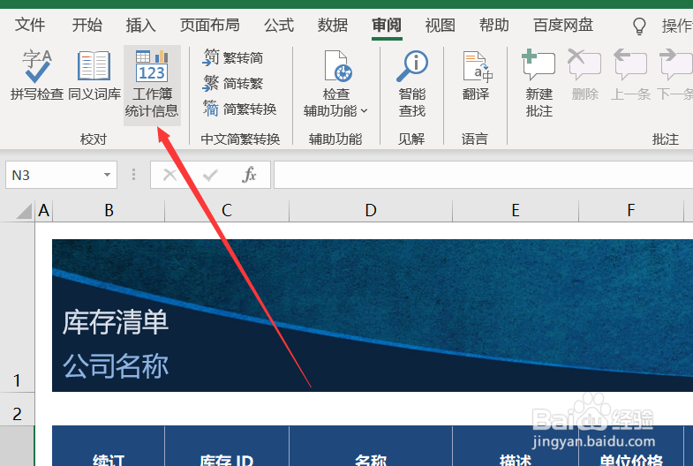The width and height of the screenshot is (693, 466).
Task: Click the 公司名称 text in banner
Action: point(116,366)
